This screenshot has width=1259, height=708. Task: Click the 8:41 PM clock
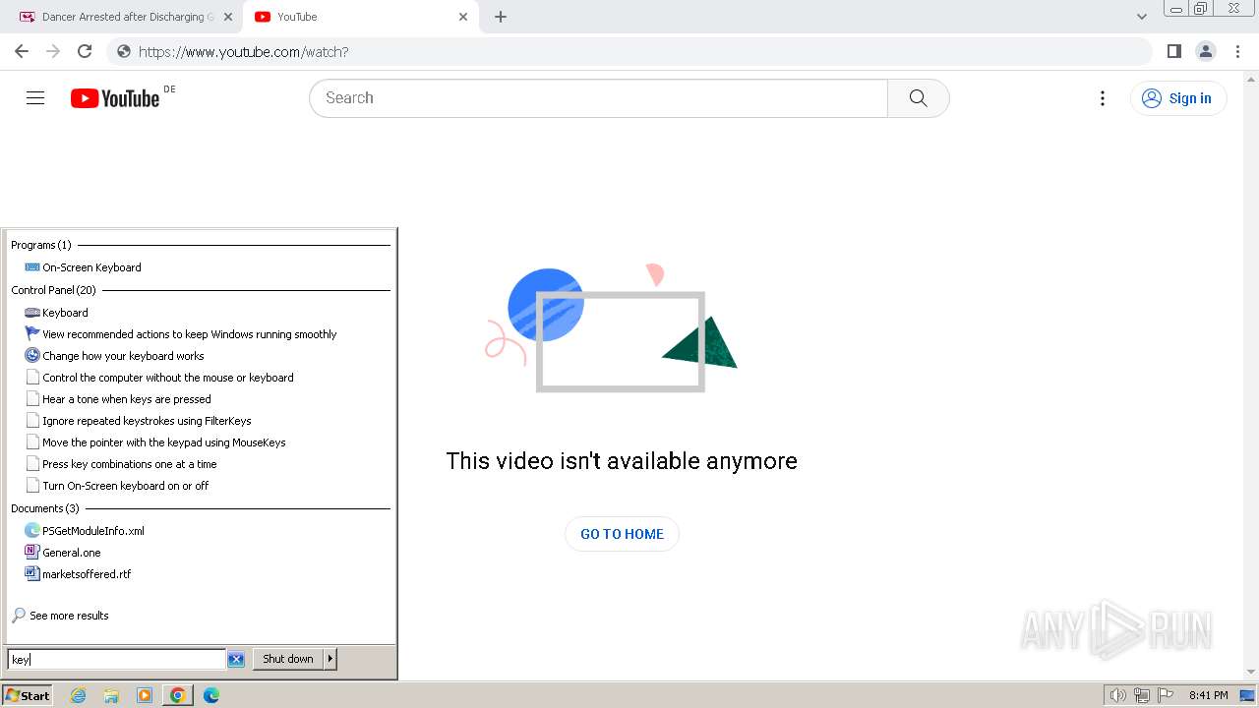click(x=1208, y=695)
